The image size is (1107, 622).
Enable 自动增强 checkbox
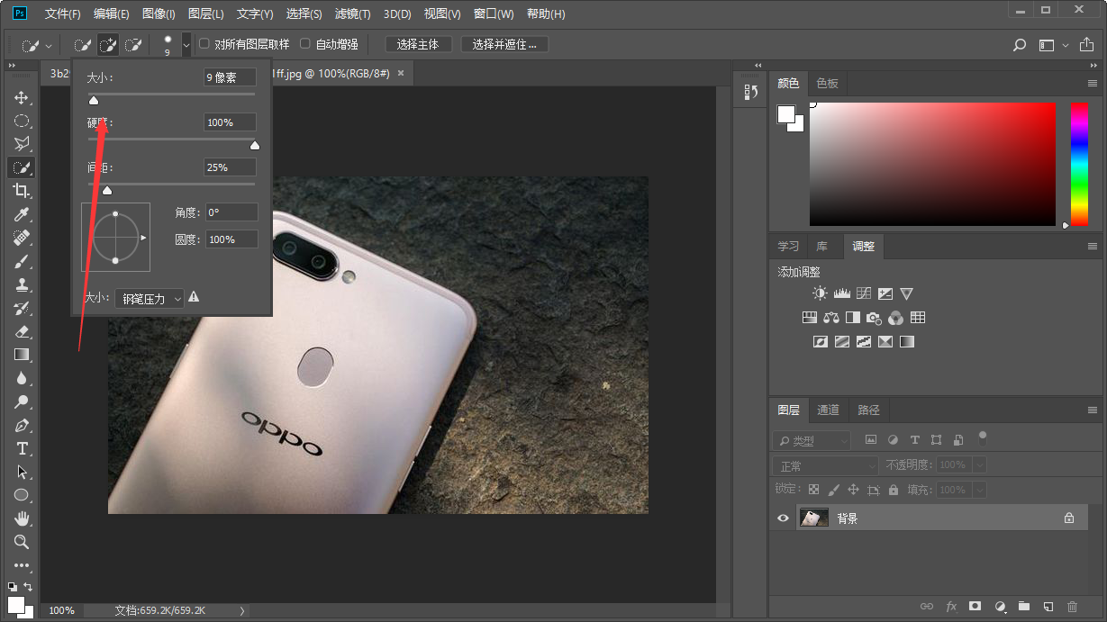point(305,44)
